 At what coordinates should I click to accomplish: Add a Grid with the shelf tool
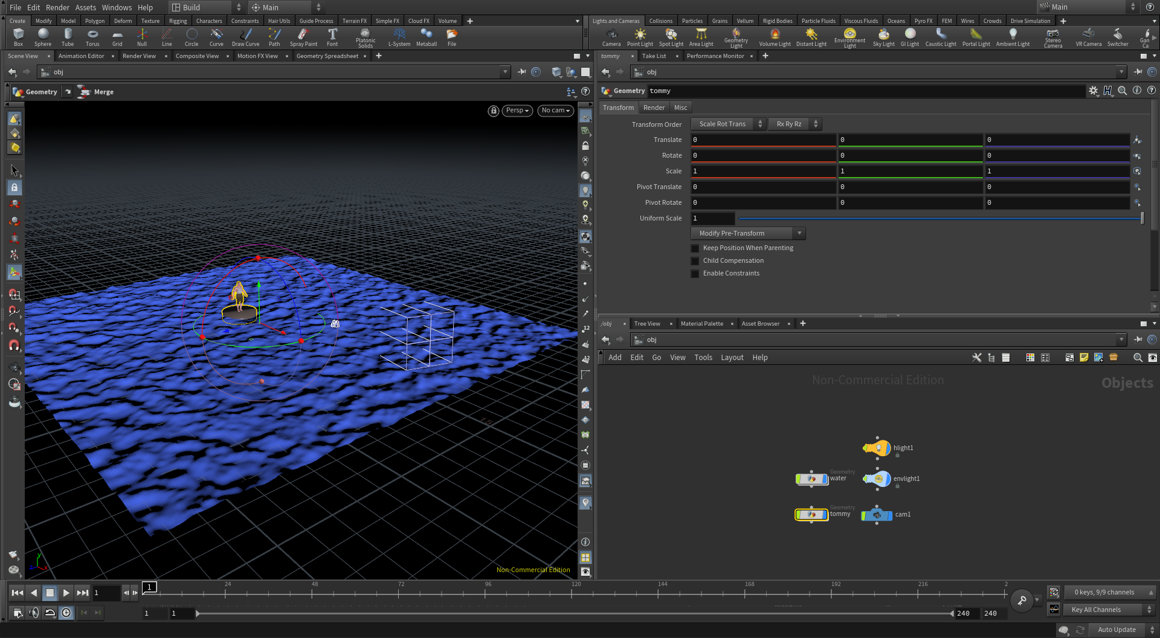(117, 37)
